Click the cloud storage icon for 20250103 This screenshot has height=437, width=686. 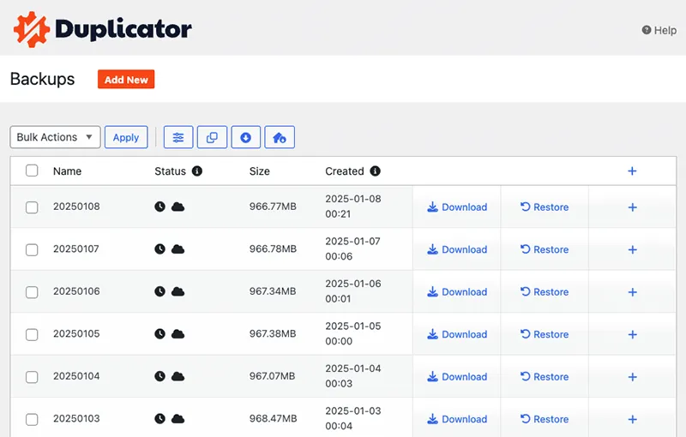178,419
